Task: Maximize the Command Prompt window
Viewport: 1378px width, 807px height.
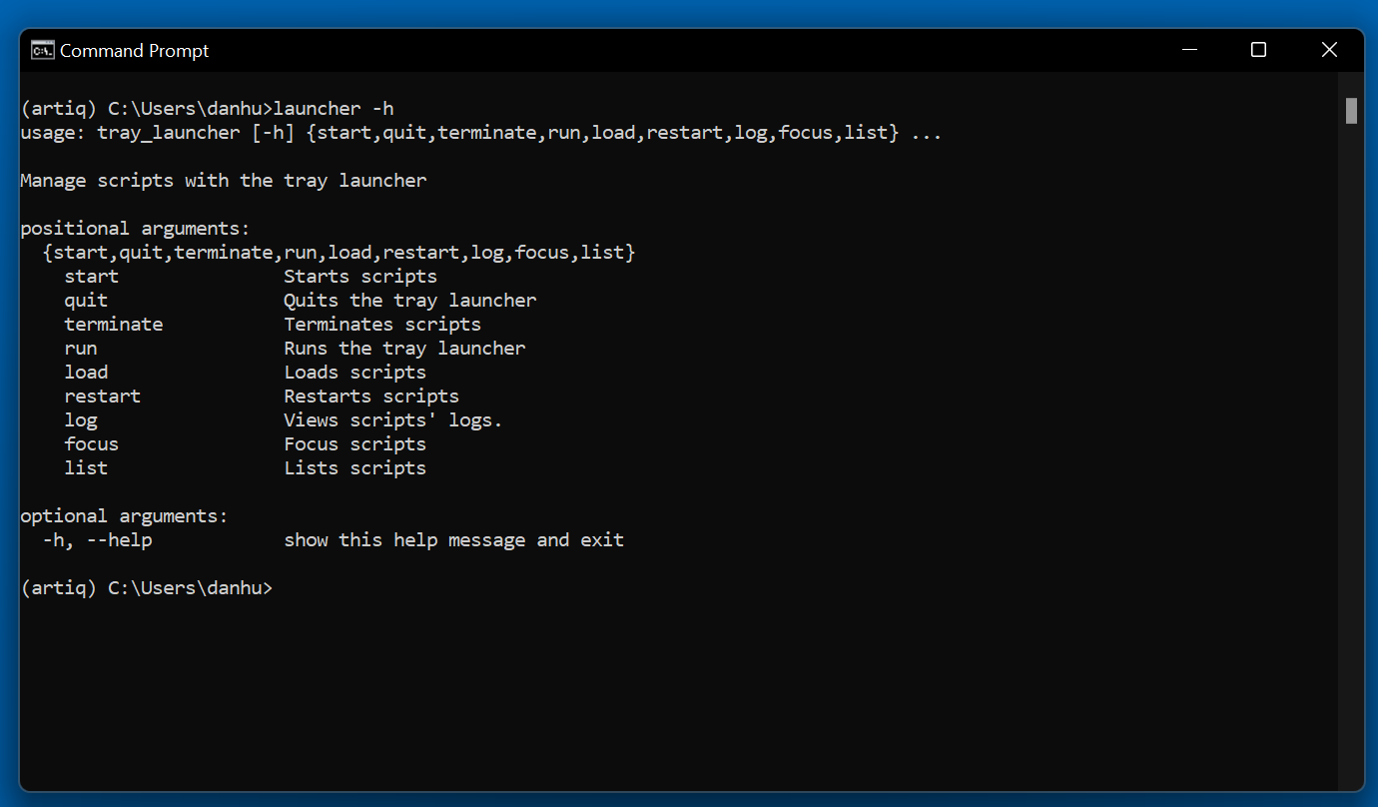Action: [1258, 50]
